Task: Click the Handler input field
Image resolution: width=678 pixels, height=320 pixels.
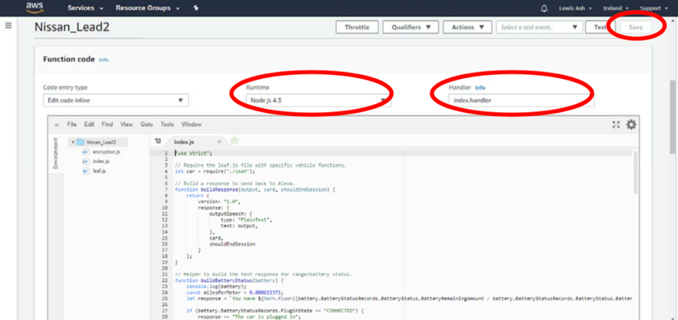Action: 521,100
